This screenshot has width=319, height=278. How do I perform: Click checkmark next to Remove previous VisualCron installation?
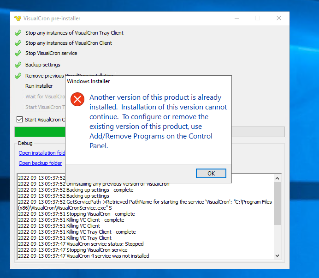point(18,76)
